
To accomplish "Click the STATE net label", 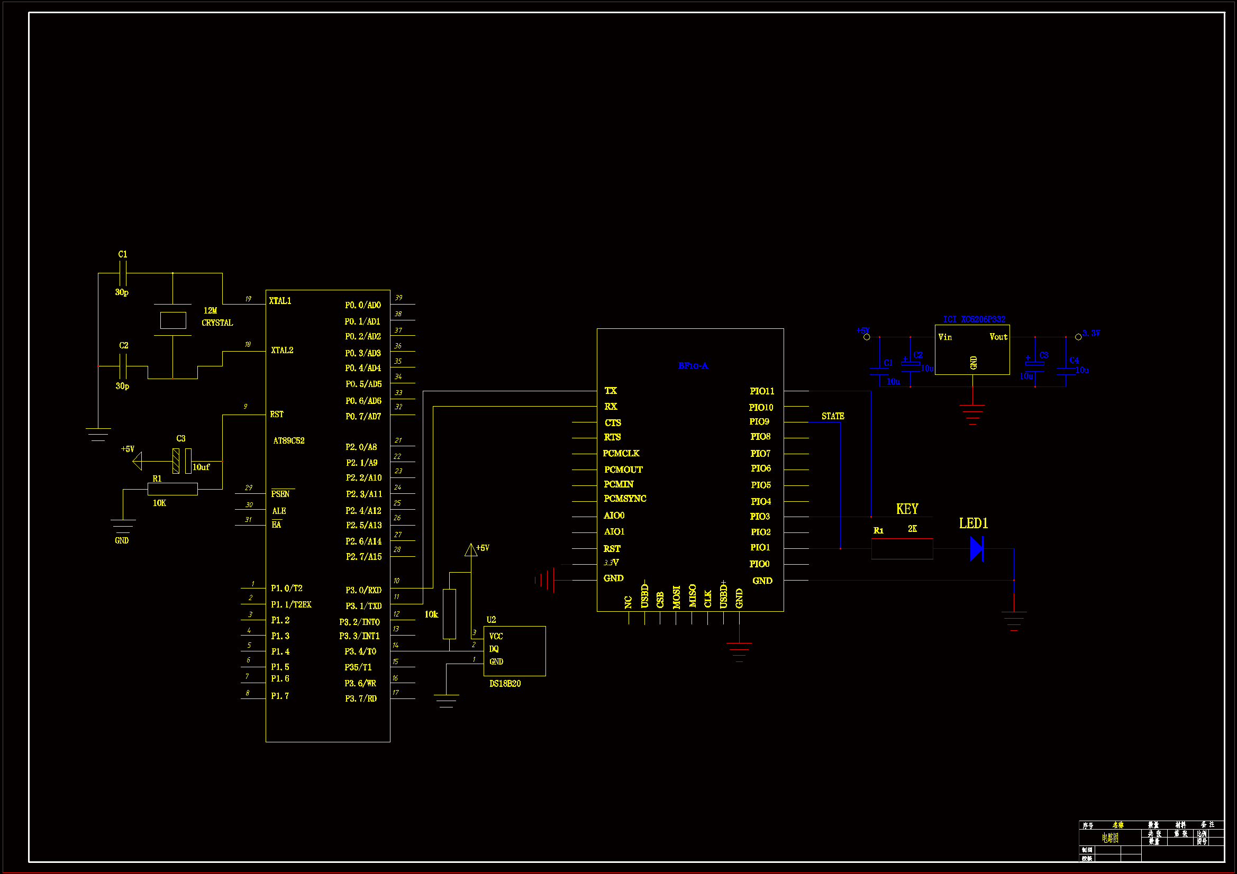I will coord(832,416).
